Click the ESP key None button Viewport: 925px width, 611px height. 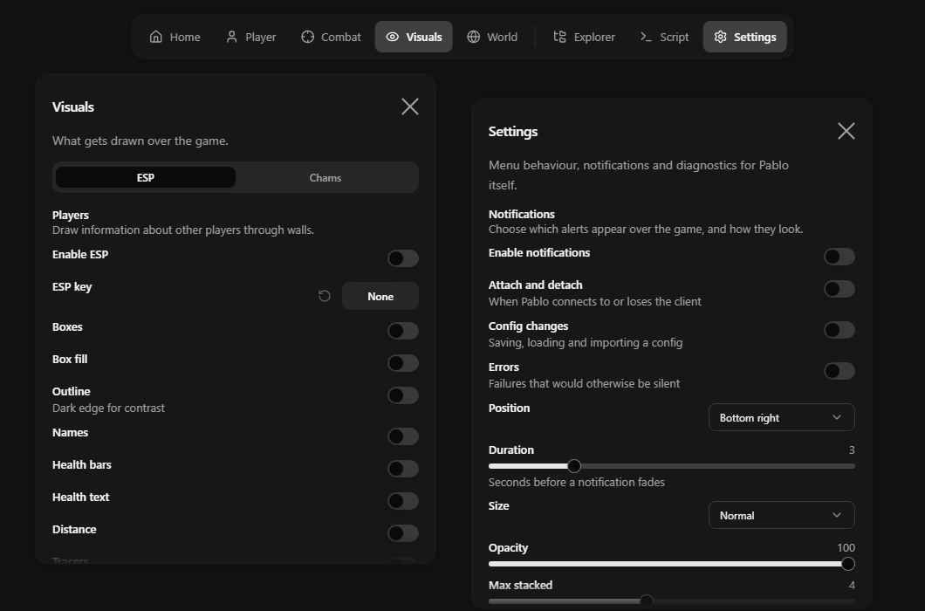[380, 296]
